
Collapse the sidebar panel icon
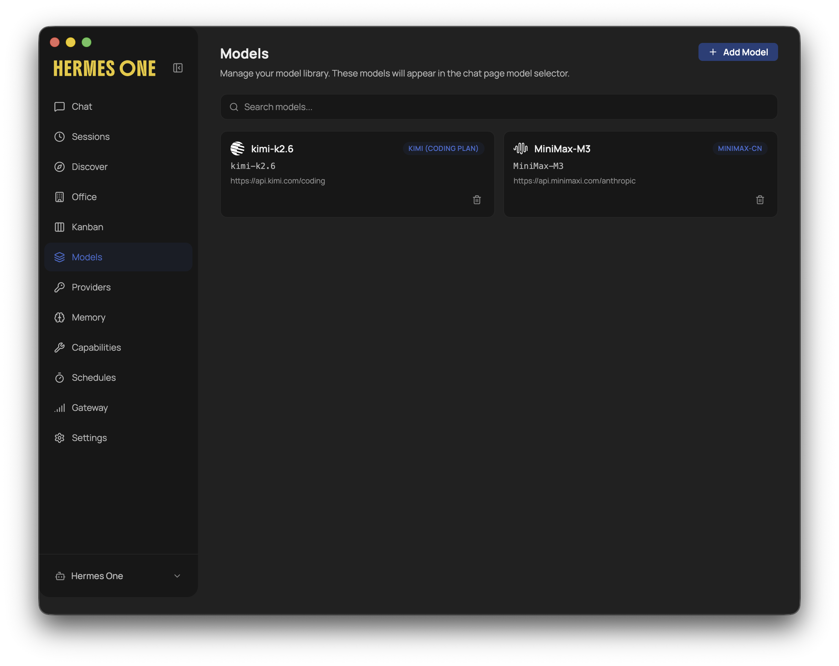[x=178, y=68]
